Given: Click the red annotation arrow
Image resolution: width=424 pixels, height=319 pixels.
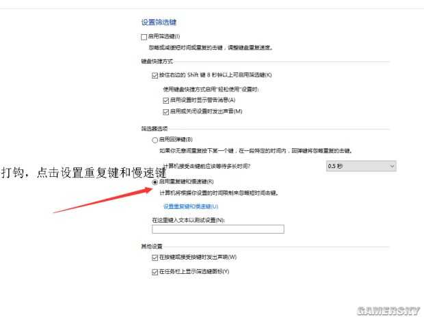Looking at the screenshot, I should pyautogui.click(x=103, y=199).
